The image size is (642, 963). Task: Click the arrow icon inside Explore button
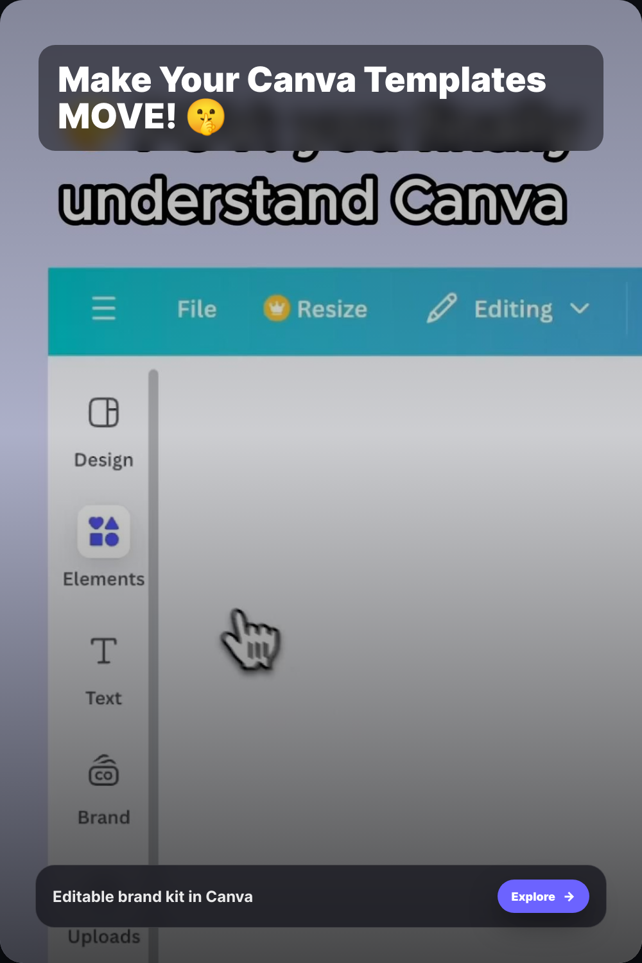[x=569, y=897]
